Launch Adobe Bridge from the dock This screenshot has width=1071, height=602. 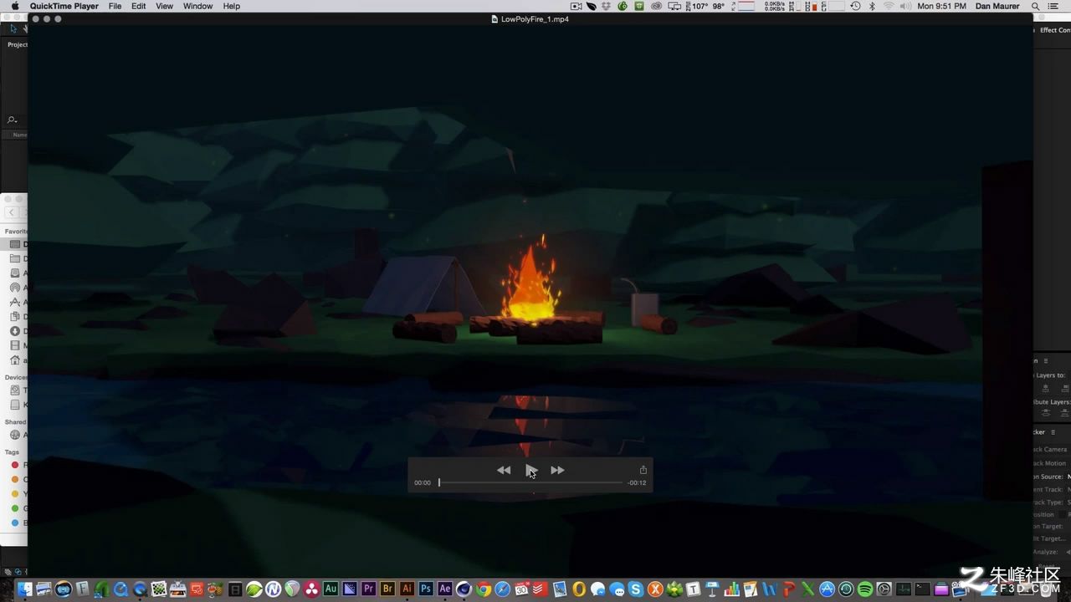pyautogui.click(x=387, y=589)
